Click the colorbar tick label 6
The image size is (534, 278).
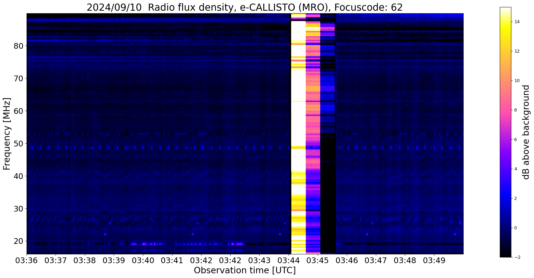pyautogui.click(x=515, y=140)
